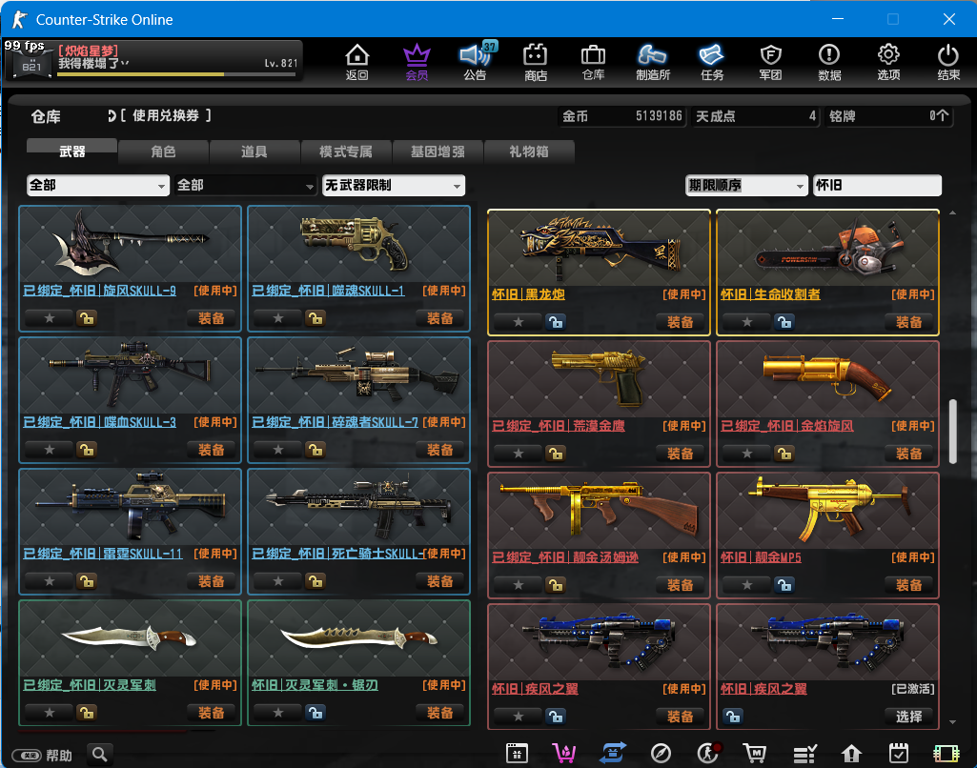Click the 结束 power icon to exit
Image resolution: width=977 pixels, height=768 pixels.
point(948,62)
